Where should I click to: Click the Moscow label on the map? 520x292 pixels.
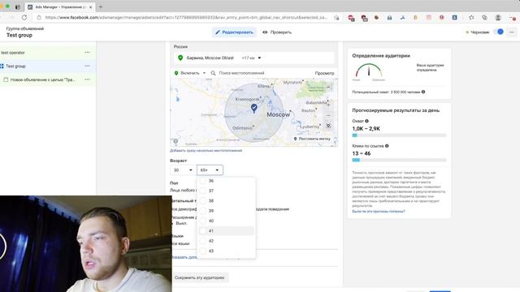point(278,114)
